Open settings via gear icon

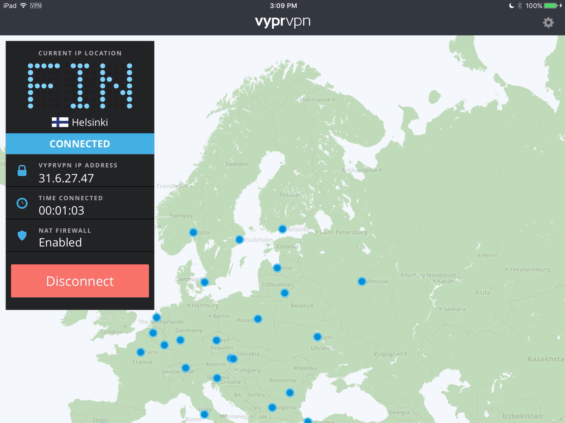[548, 23]
